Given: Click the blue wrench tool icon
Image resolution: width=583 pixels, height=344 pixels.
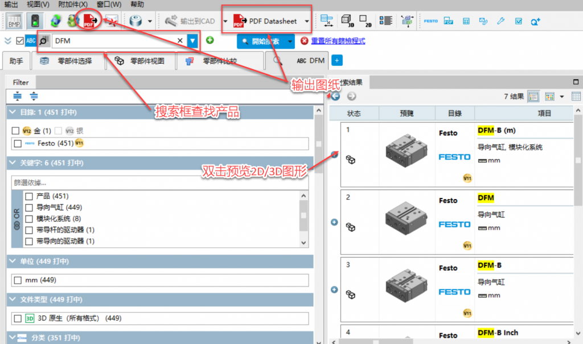Looking at the screenshot, I should 501,21.
